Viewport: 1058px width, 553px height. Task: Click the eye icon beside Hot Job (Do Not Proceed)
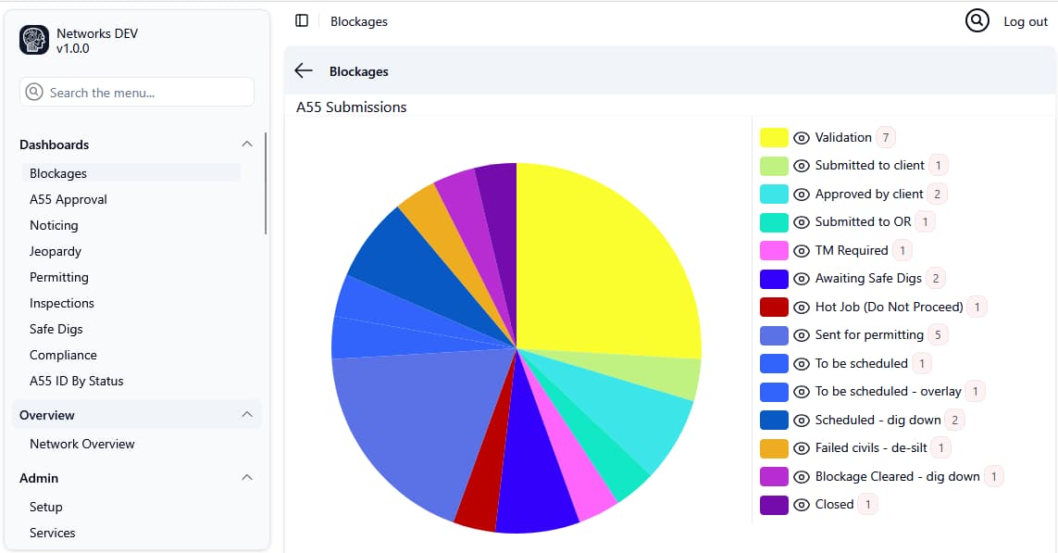[x=800, y=306]
